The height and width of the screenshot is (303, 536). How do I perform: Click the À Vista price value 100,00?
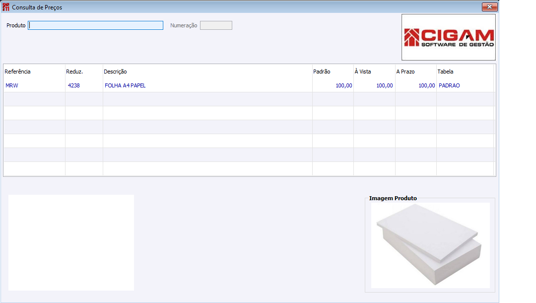[385, 85]
